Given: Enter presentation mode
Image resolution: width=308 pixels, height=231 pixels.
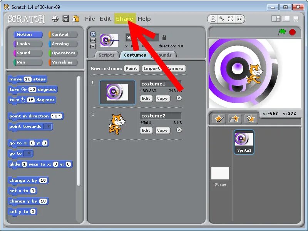Looking at the screenshot, I should (x=296, y=19).
